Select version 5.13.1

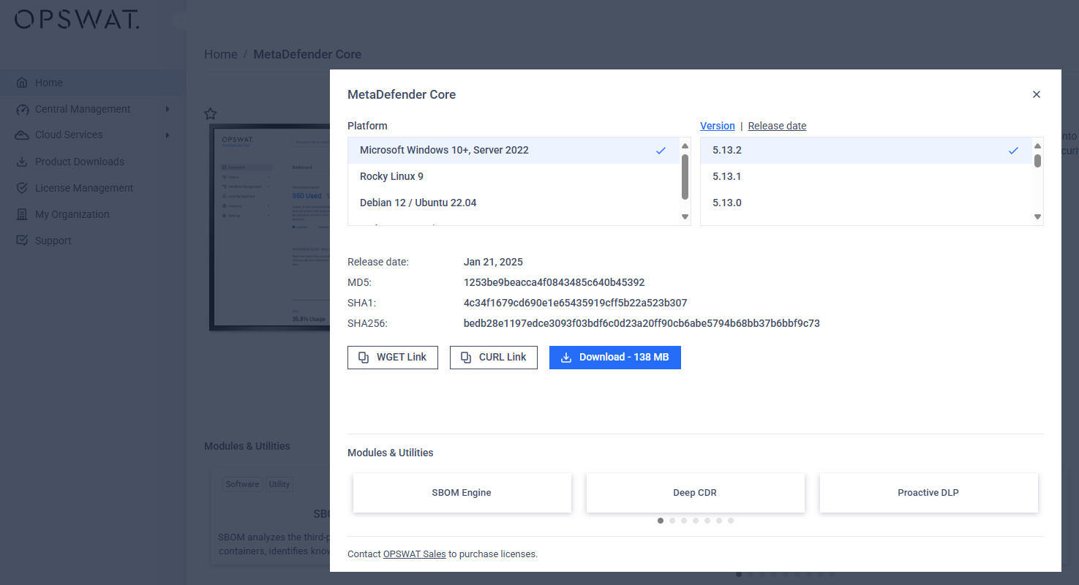click(x=866, y=177)
